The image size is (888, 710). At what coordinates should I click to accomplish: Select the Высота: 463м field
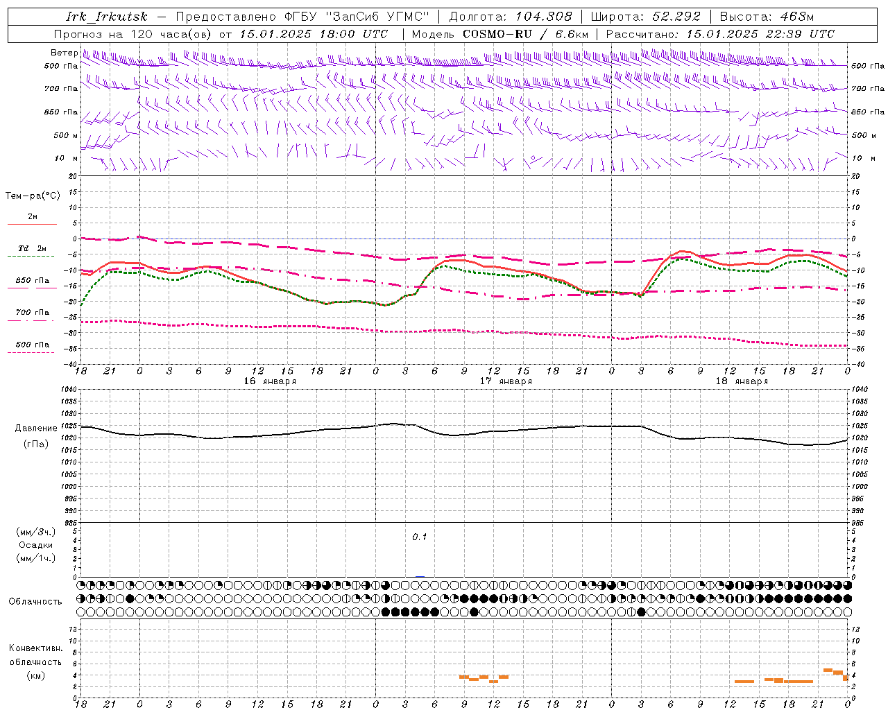(766, 17)
